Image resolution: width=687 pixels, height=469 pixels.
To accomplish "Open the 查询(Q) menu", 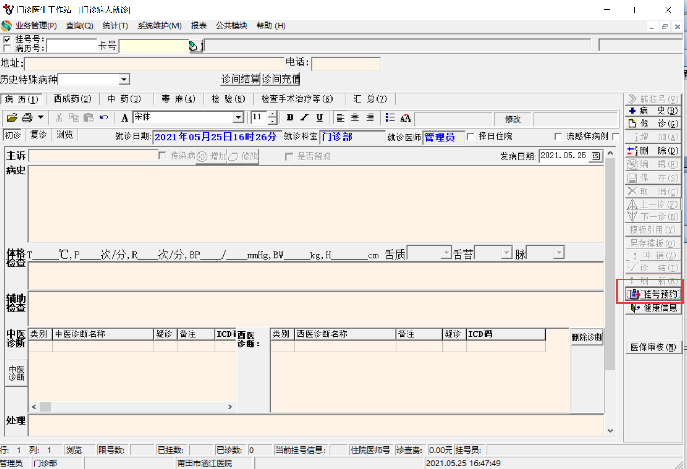I will 80,26.
